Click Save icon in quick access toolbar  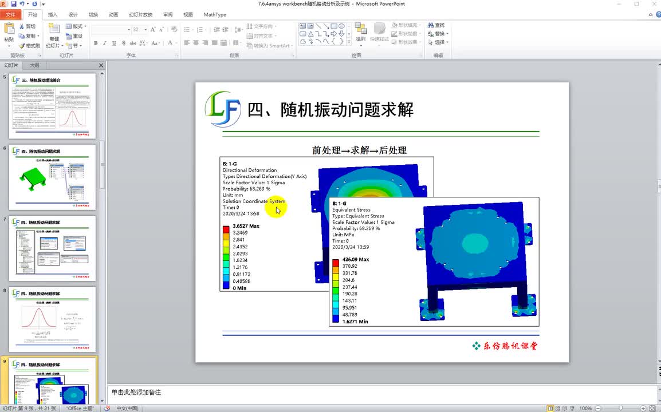pos(14,4)
